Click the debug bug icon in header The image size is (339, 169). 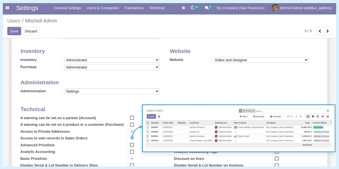183,8
